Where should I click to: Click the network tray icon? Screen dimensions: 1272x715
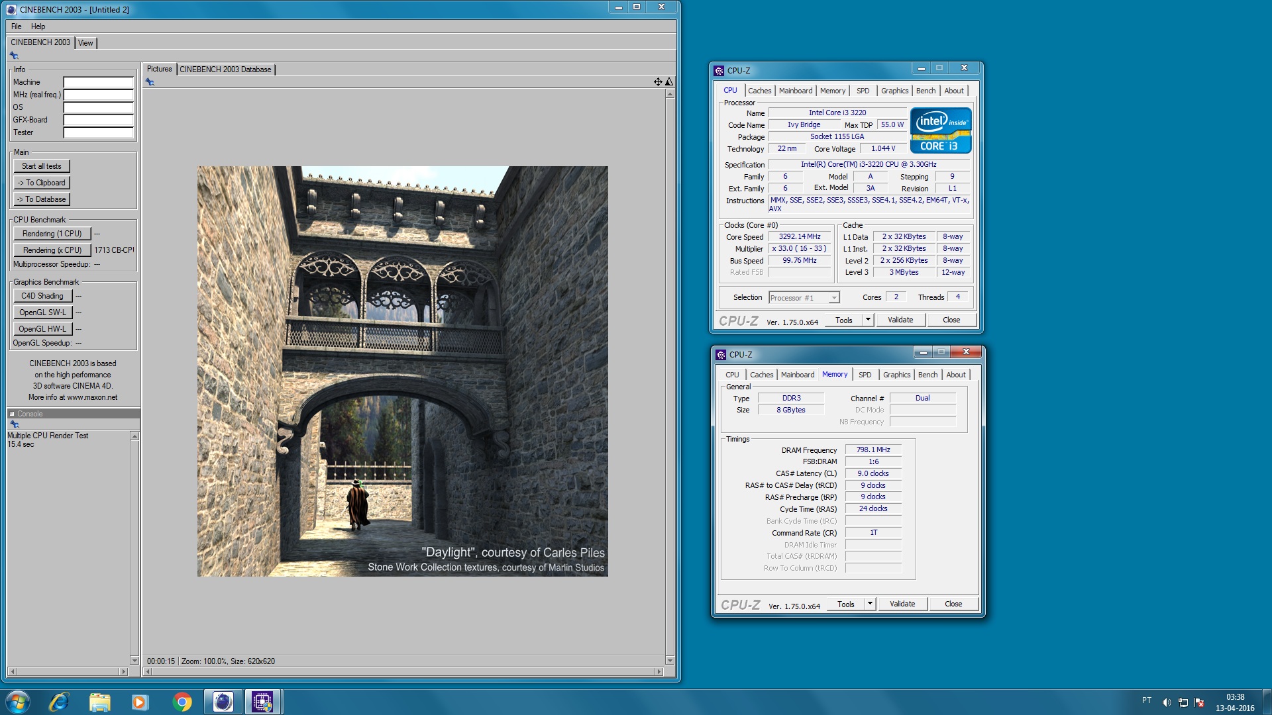point(1183,702)
